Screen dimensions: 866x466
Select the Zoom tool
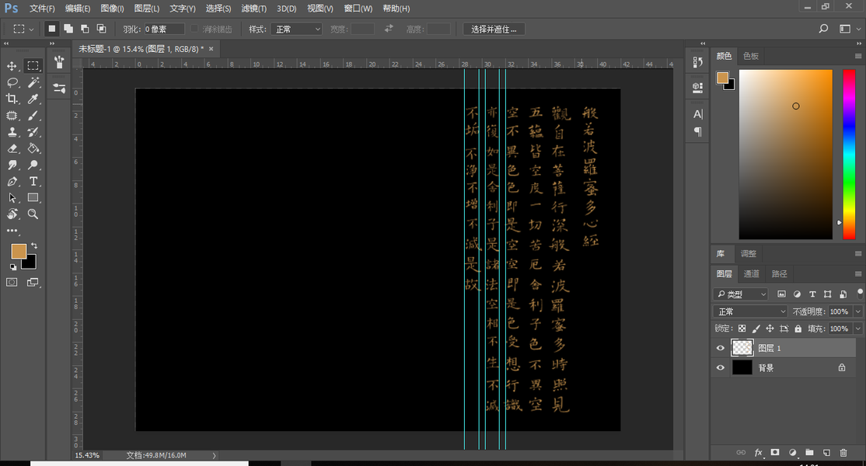(x=33, y=214)
